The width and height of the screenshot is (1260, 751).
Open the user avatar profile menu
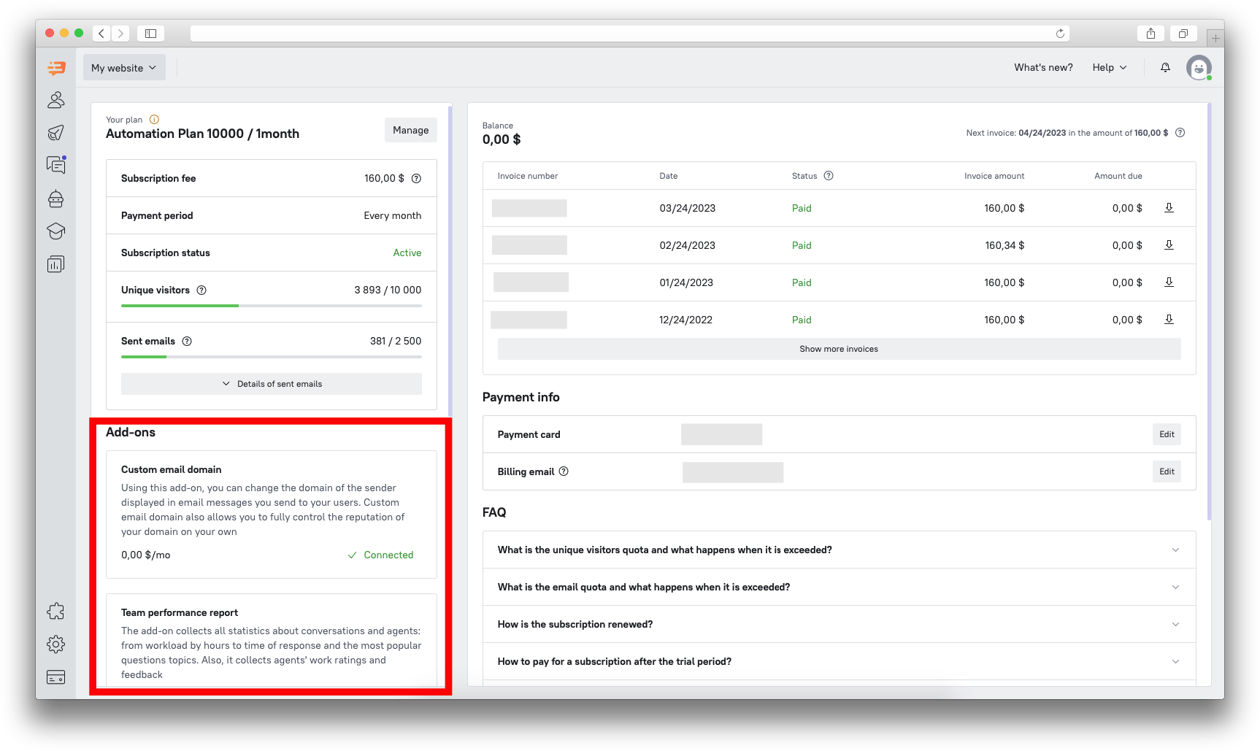pos(1199,68)
